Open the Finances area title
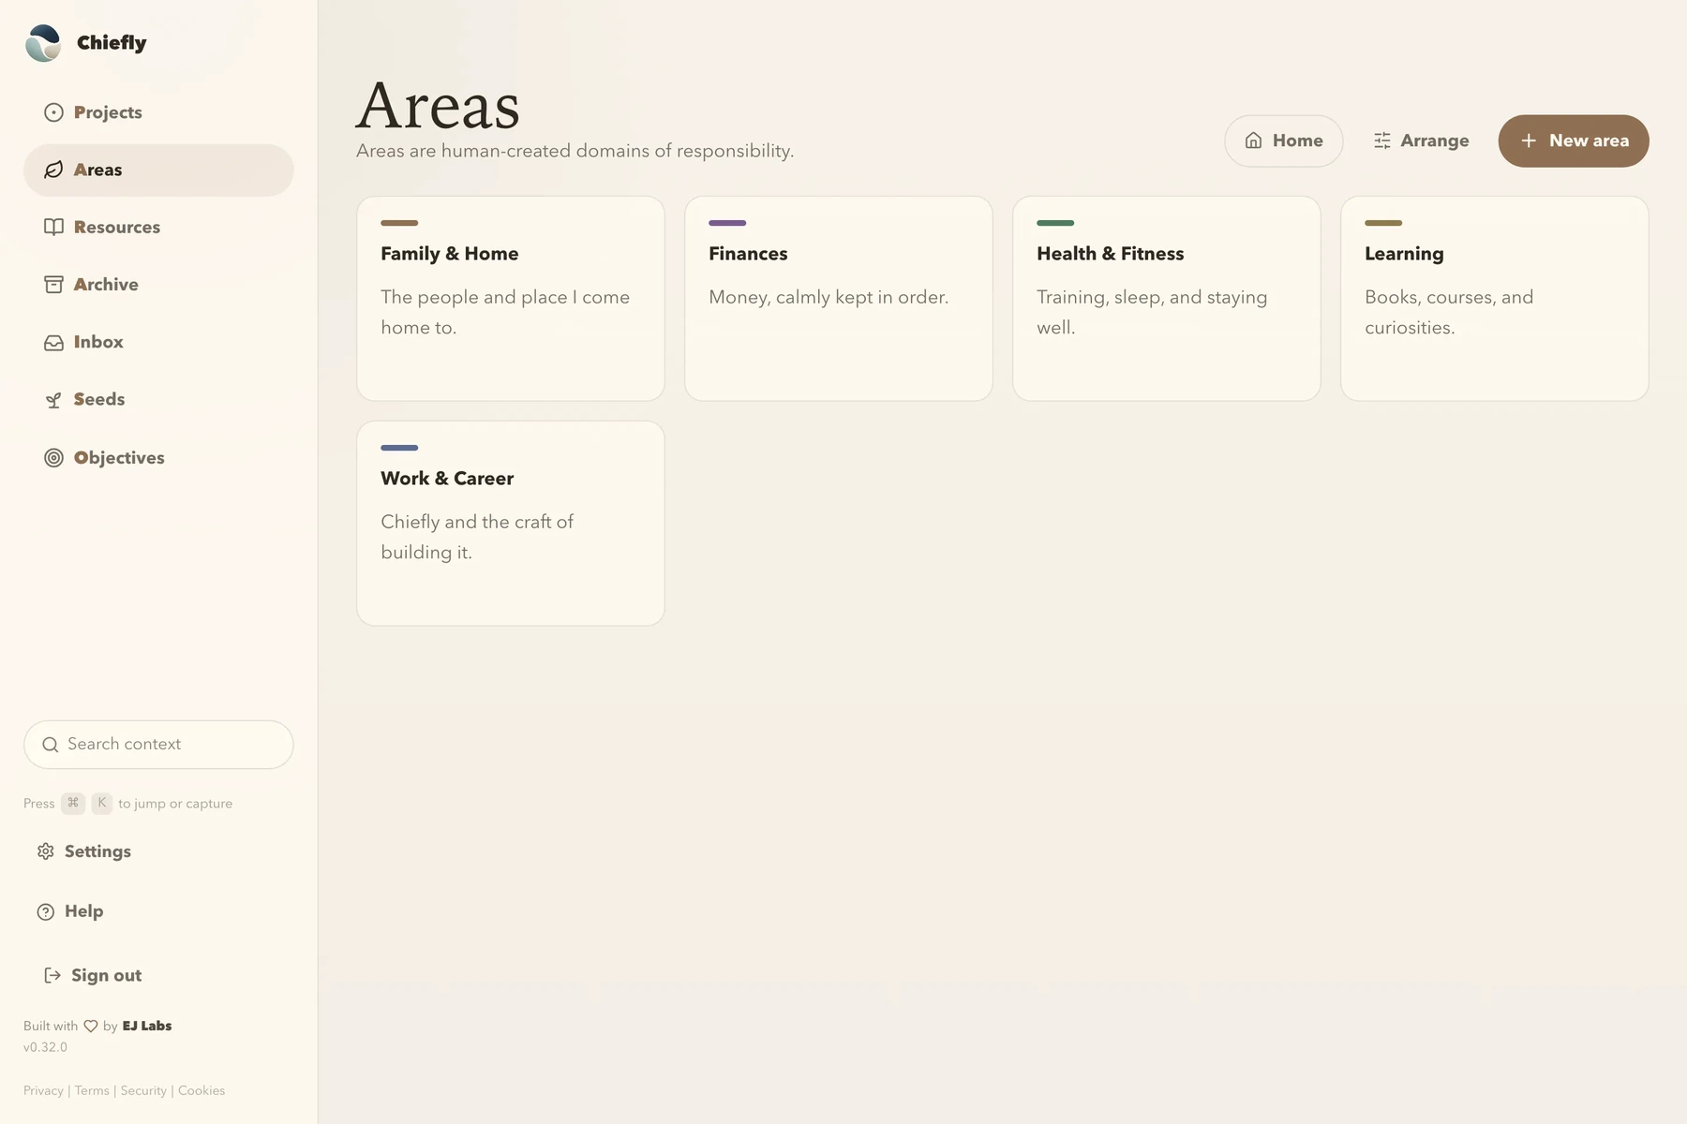Screen dimensions: 1687x1124 coord(748,254)
